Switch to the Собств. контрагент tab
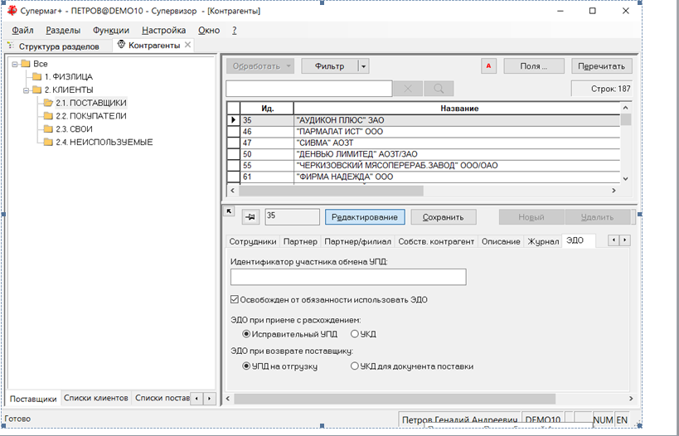 (x=436, y=241)
